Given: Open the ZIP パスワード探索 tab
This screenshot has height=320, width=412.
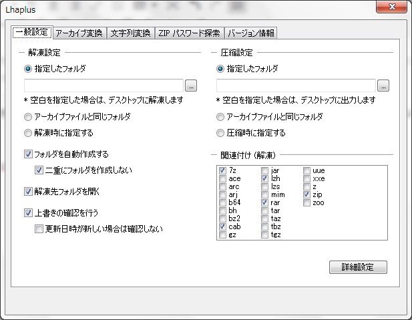Looking at the screenshot, I should pos(189,33).
